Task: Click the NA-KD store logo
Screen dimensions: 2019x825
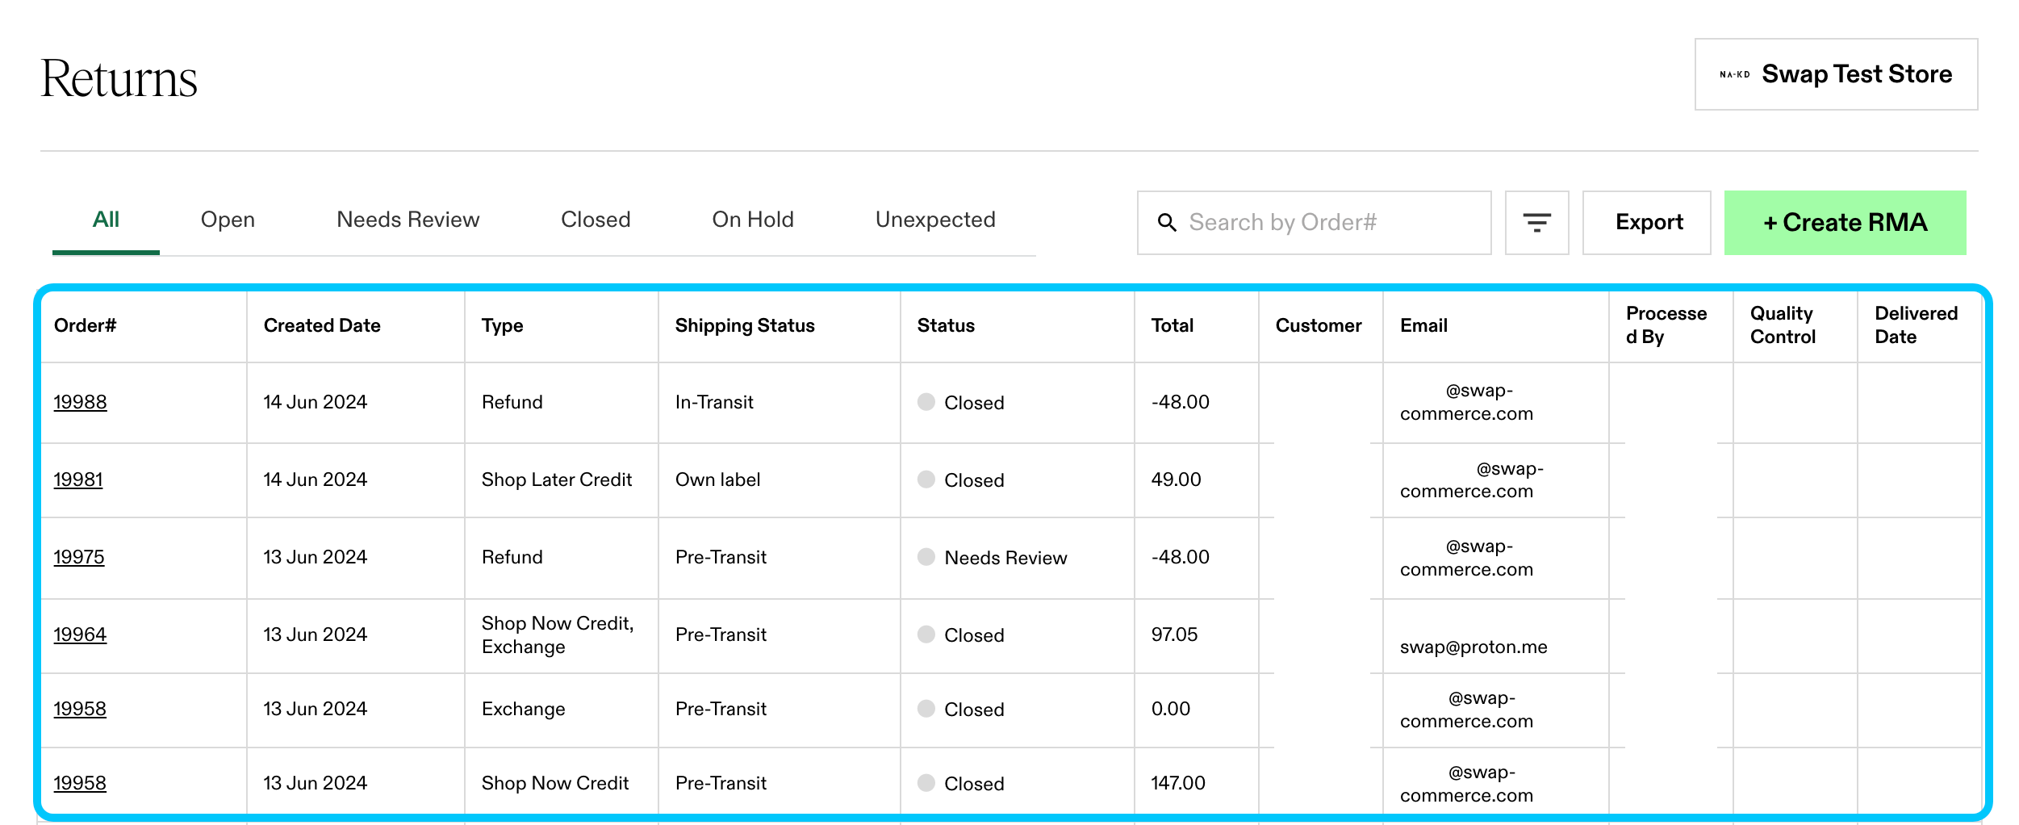Action: click(1734, 74)
